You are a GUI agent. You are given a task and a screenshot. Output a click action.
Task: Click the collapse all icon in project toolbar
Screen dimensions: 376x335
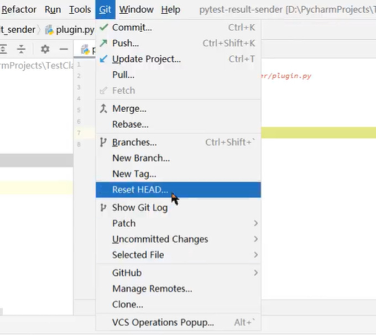click(x=22, y=49)
